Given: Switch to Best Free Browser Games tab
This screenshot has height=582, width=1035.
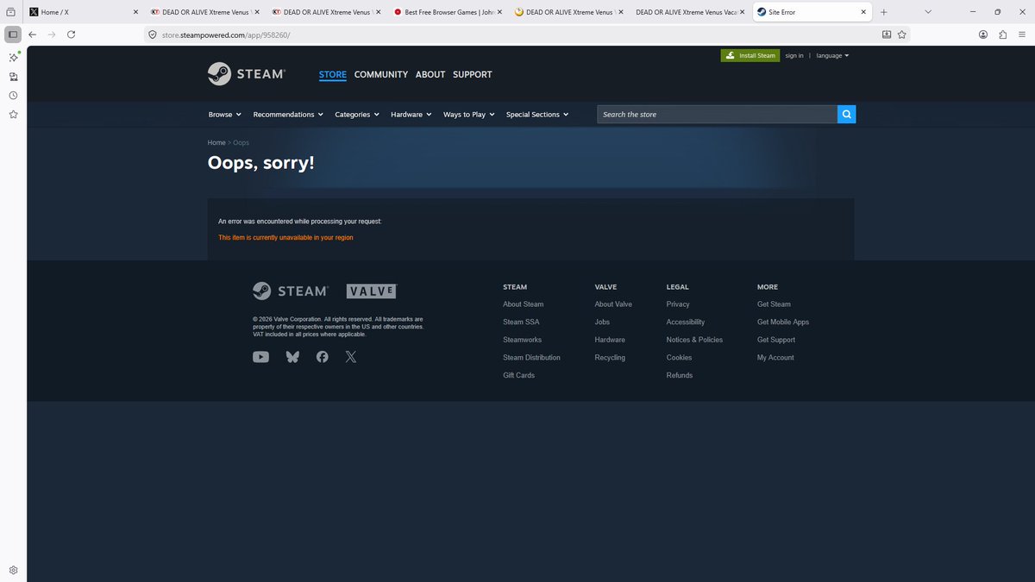Looking at the screenshot, I should point(446,12).
